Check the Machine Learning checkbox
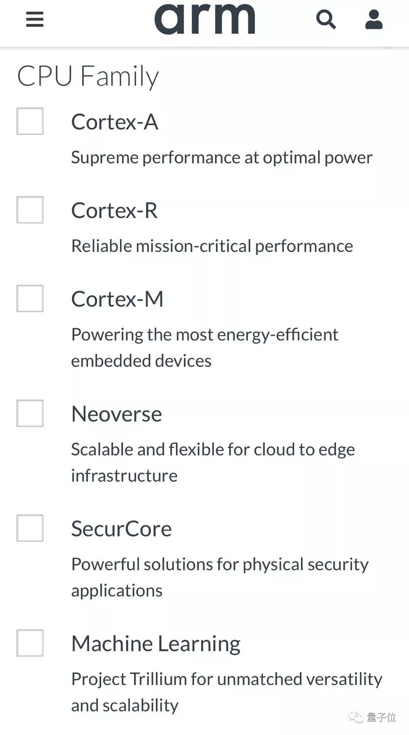This screenshot has height=735, width=409. coord(30,643)
